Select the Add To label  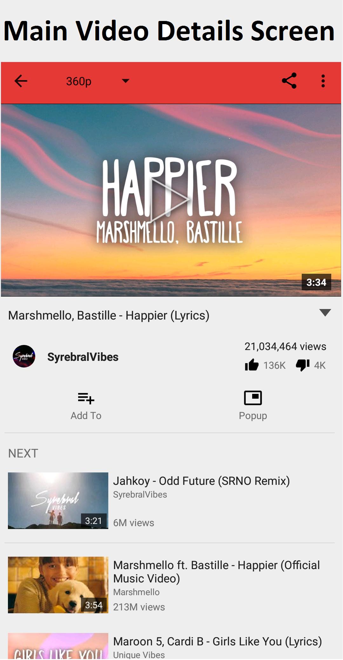pyautogui.click(x=86, y=416)
